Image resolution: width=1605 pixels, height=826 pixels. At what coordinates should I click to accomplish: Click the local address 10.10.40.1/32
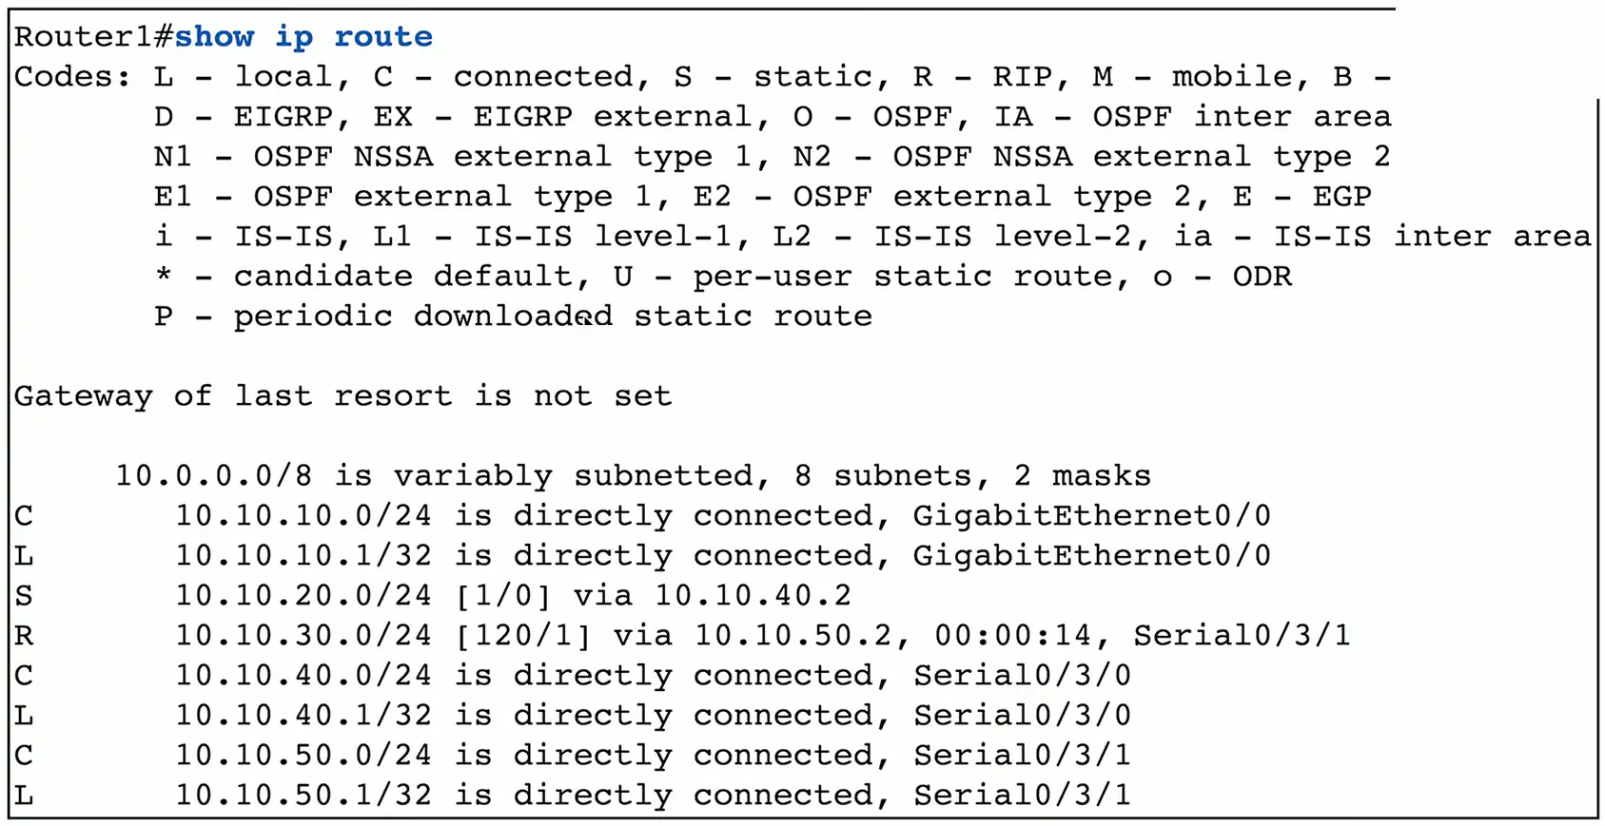click(303, 715)
